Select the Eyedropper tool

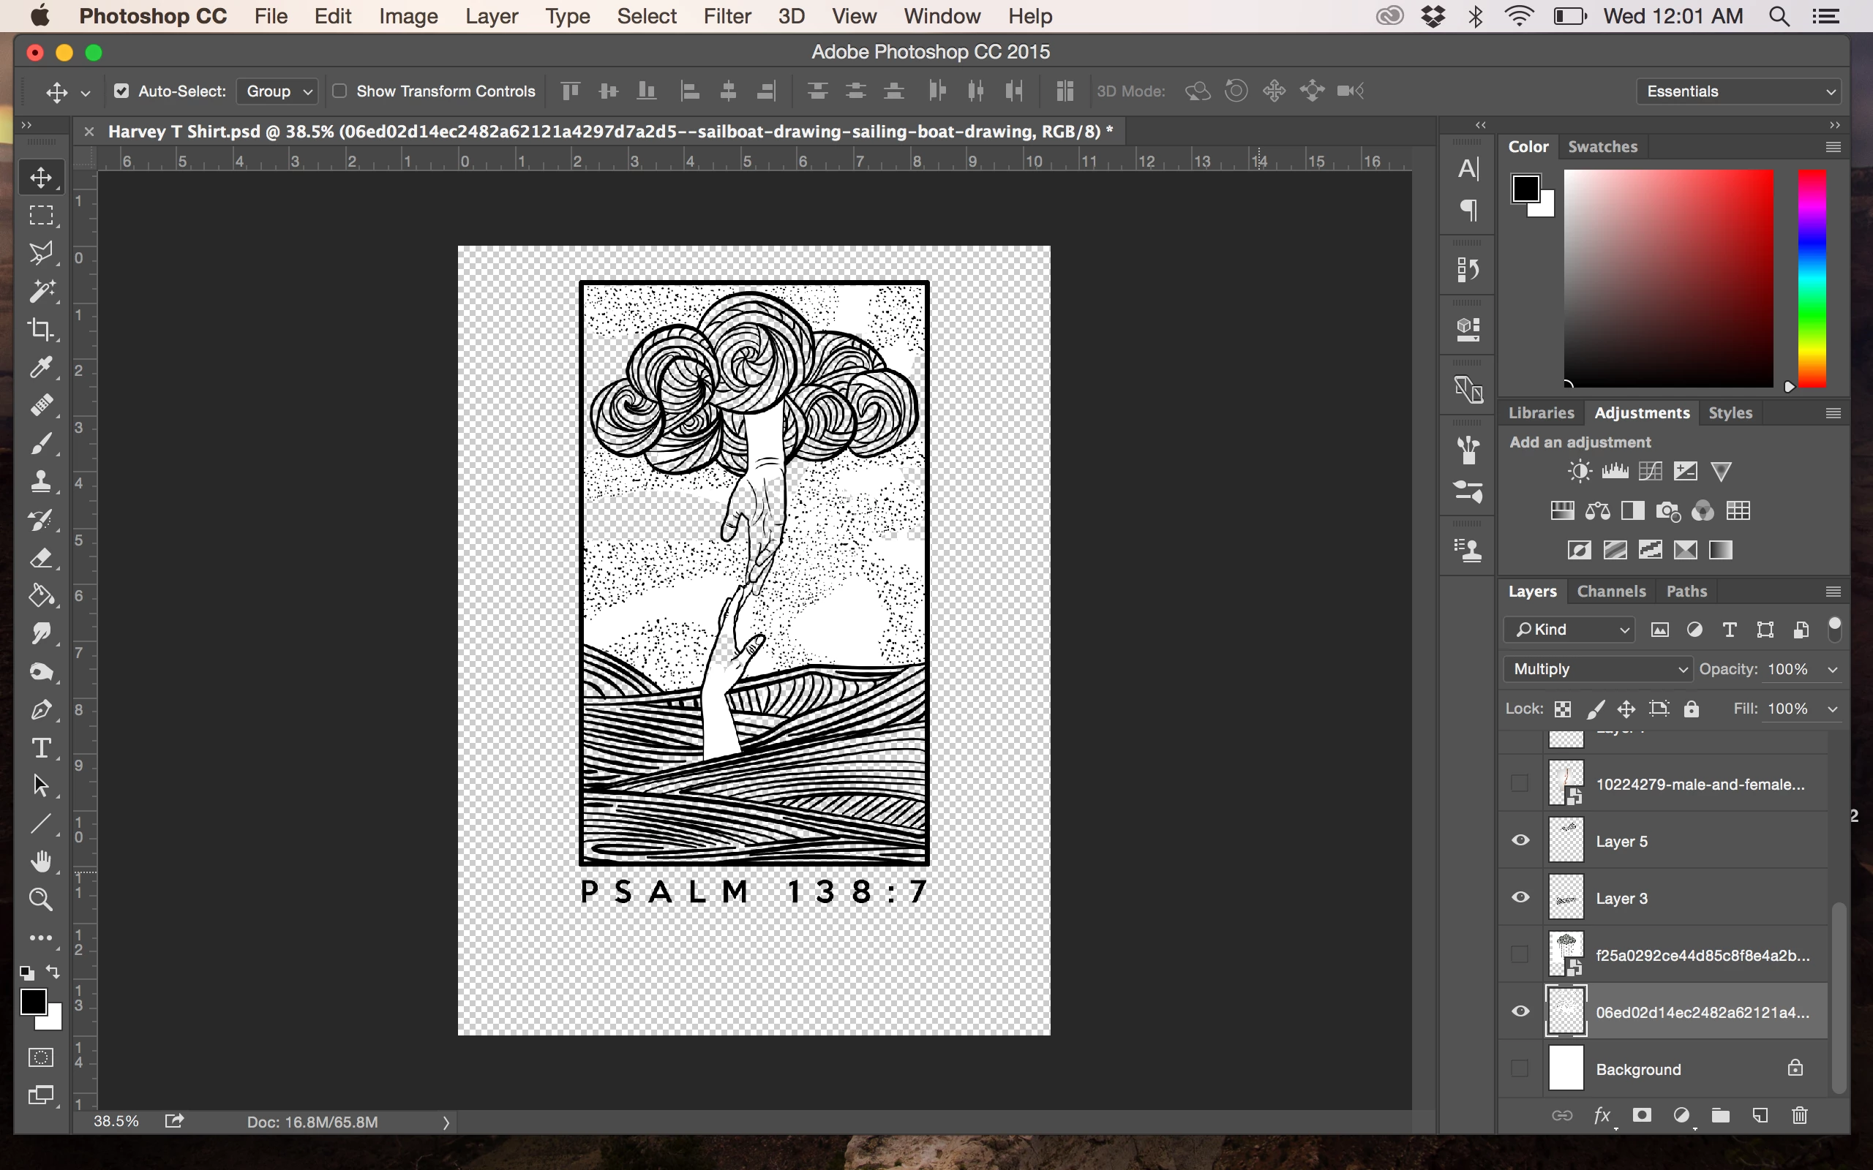[x=41, y=367]
